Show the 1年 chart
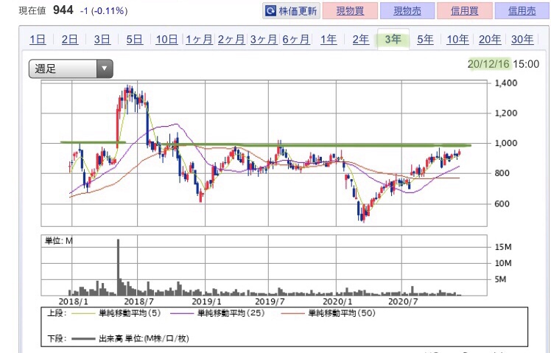 coord(329,39)
